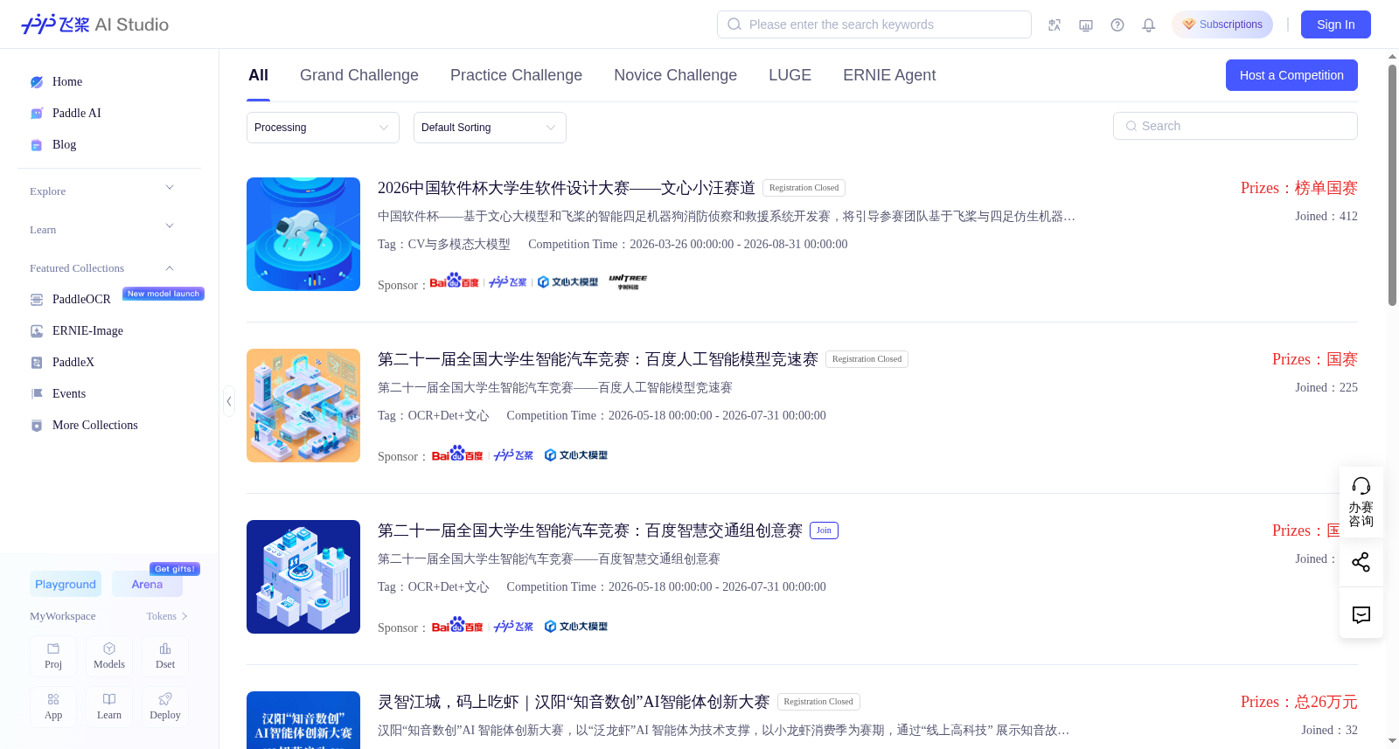Click the orange smart car competition thumbnail
The width and height of the screenshot is (1399, 749).
[303, 406]
